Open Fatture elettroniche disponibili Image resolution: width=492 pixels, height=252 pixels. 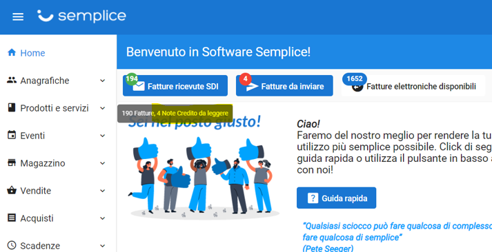click(413, 85)
